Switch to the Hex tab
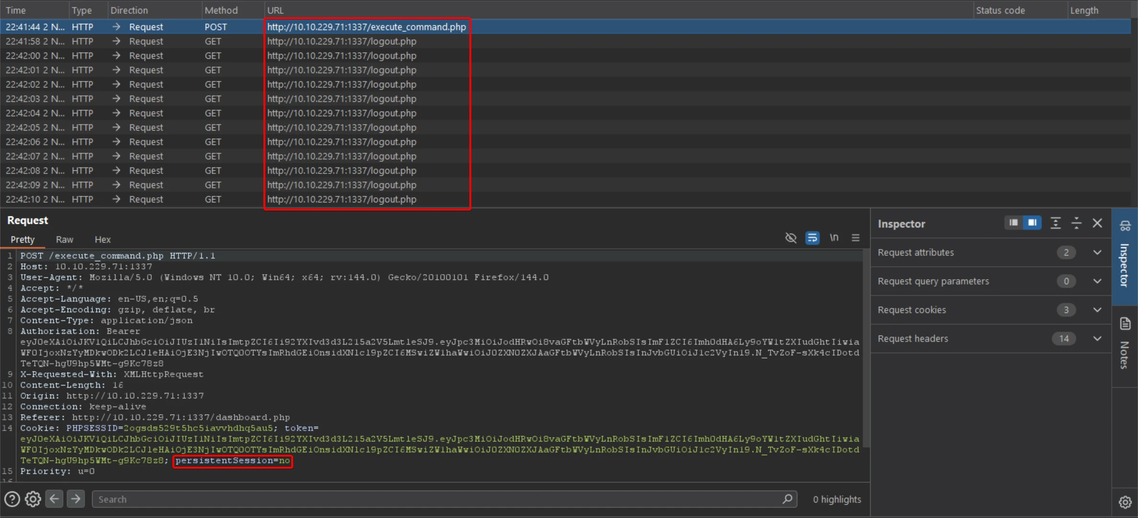The height and width of the screenshot is (518, 1138). pos(102,239)
